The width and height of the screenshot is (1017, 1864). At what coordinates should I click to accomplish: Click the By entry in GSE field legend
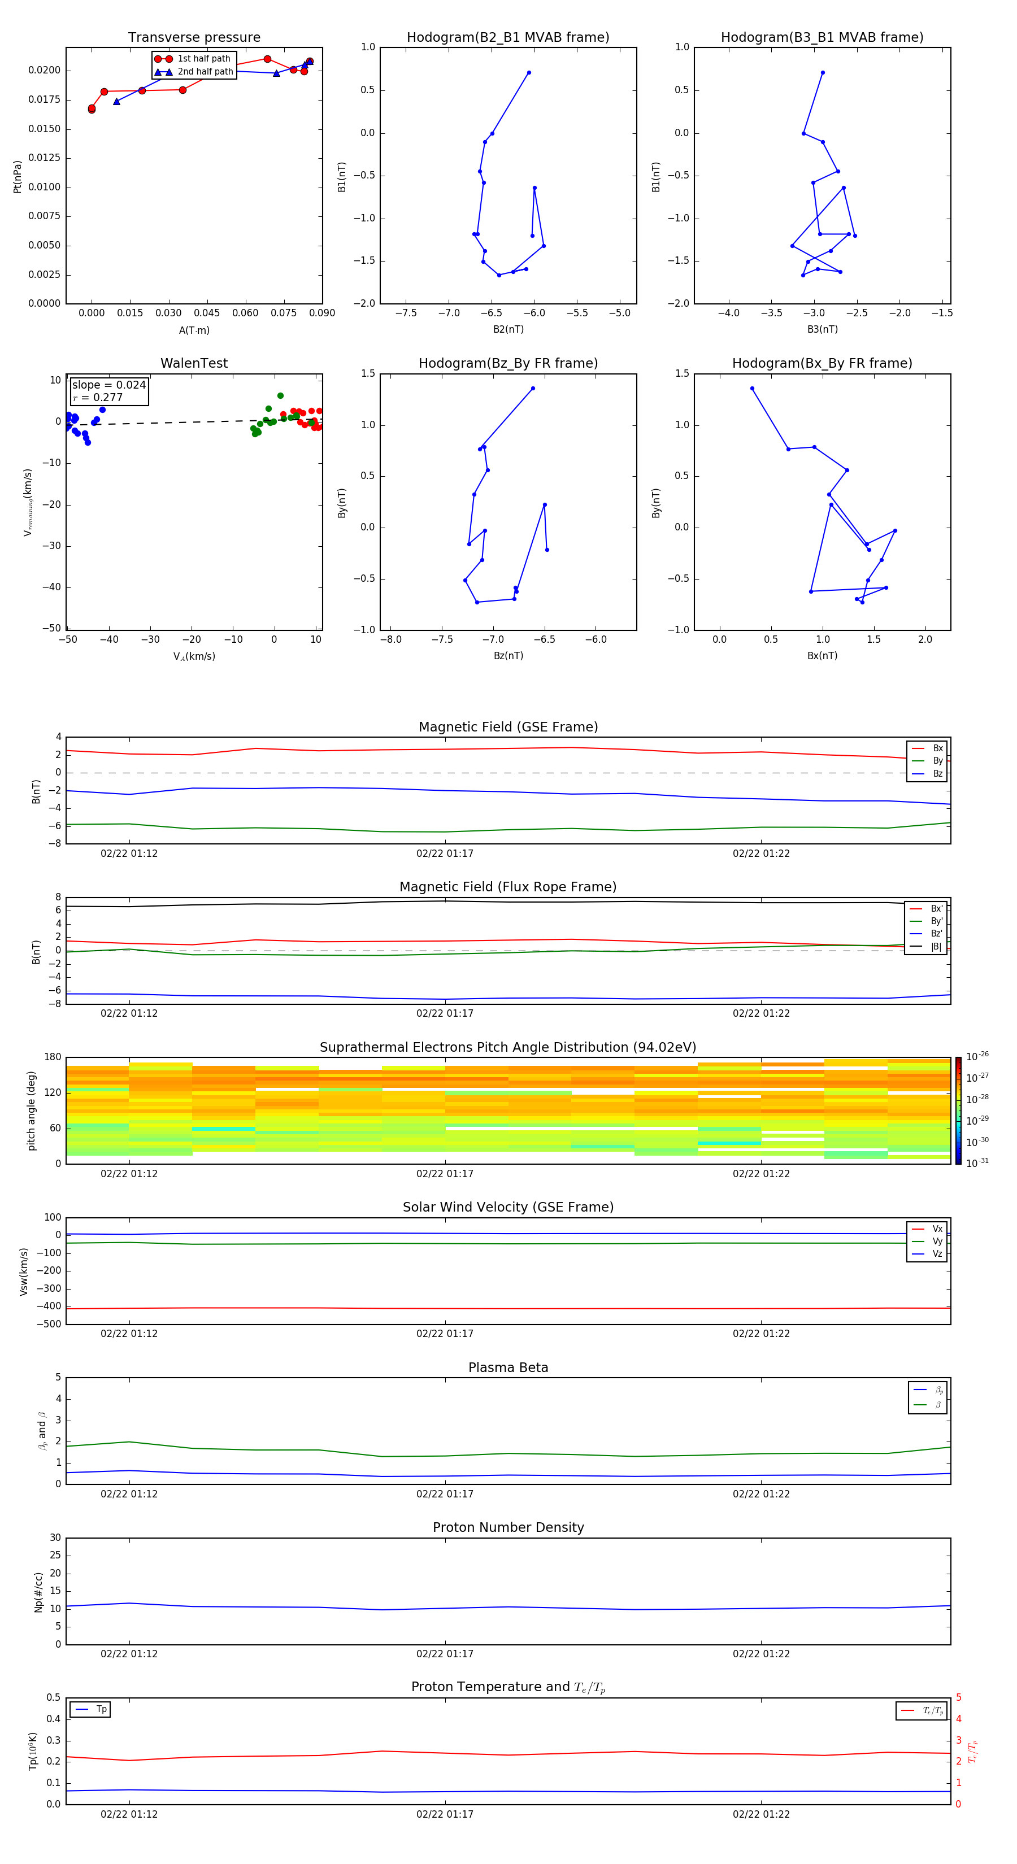(927, 760)
